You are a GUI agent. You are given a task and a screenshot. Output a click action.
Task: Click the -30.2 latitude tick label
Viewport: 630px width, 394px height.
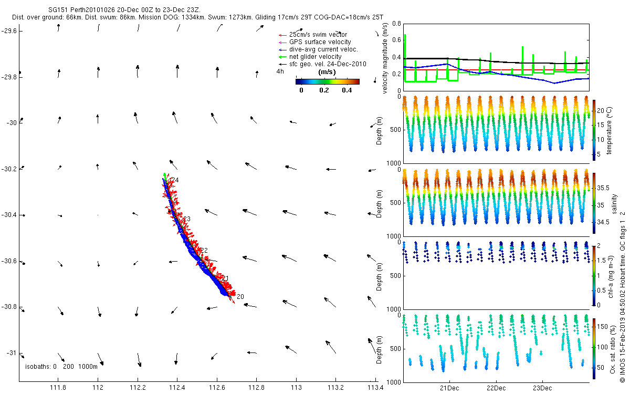pos(9,169)
